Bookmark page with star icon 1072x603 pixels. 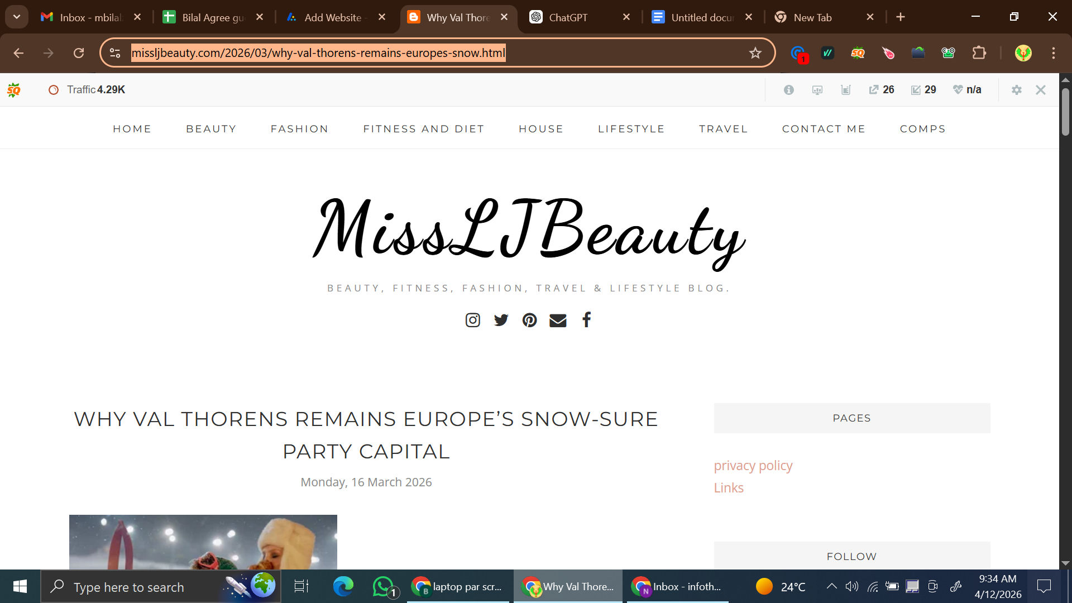coord(755,53)
